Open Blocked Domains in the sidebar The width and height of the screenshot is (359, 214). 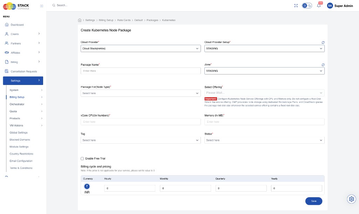[x=20, y=140]
